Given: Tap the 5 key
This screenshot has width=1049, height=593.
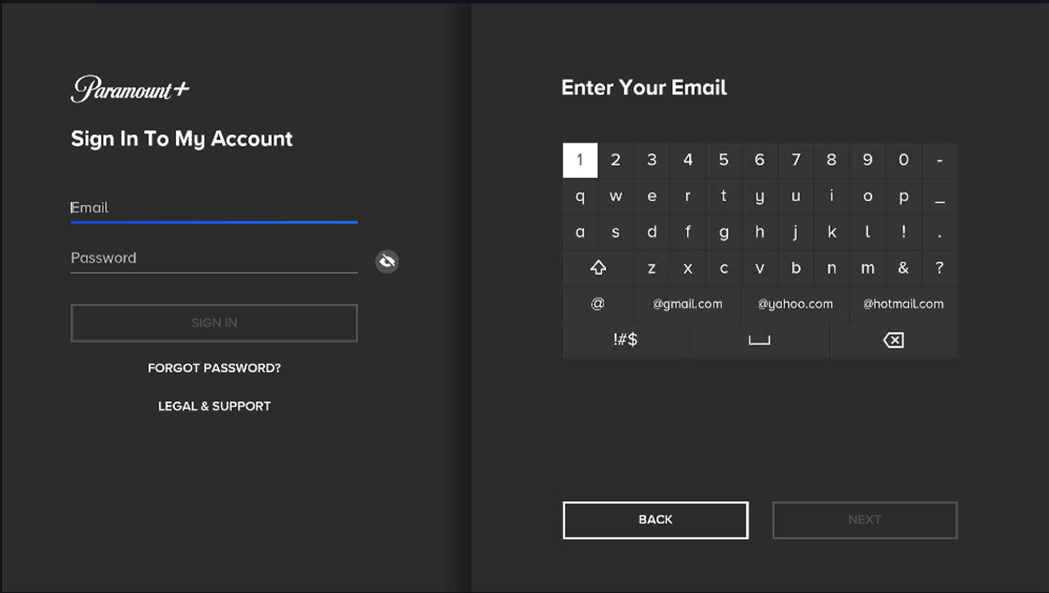Looking at the screenshot, I should (x=724, y=161).
